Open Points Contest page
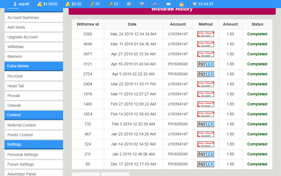281x176 pixels. click(34, 135)
